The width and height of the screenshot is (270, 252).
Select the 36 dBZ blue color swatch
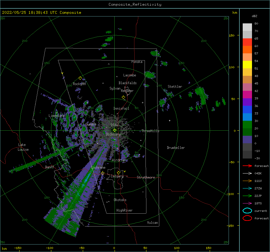247,109
